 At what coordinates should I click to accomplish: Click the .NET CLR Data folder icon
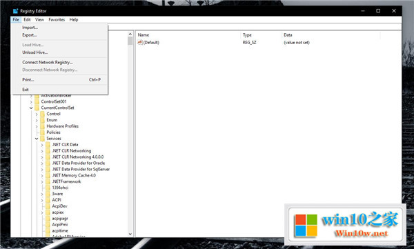48,145
